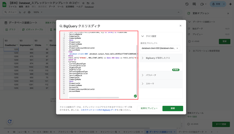Screen dimensions: 234x134
Task: Collapse toolbar with up chevron
Action: [179, 12]
